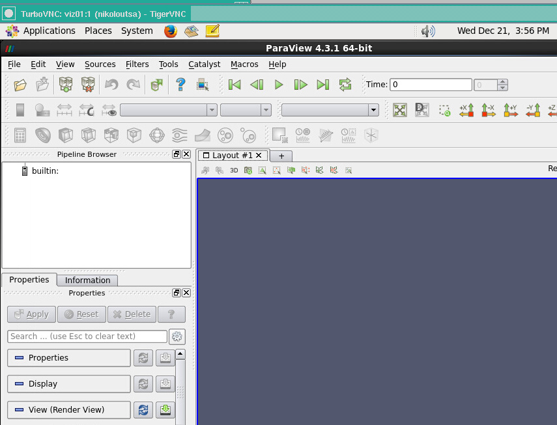Switch to the Information tab

pos(87,281)
